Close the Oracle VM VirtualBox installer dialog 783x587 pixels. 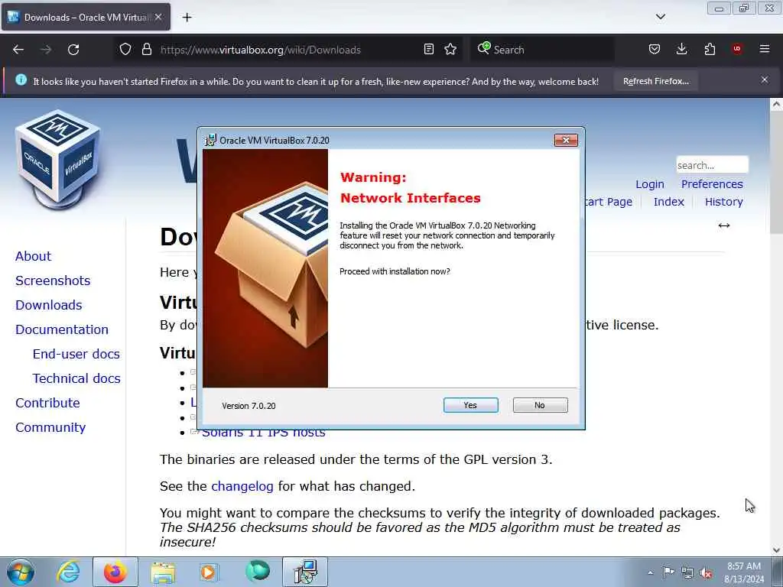[566, 141]
